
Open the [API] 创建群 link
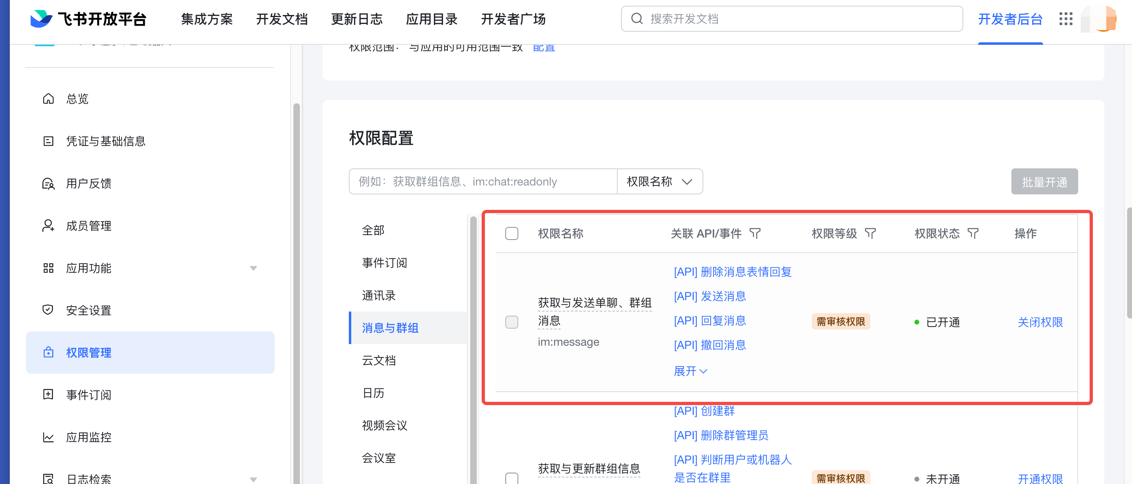(704, 411)
